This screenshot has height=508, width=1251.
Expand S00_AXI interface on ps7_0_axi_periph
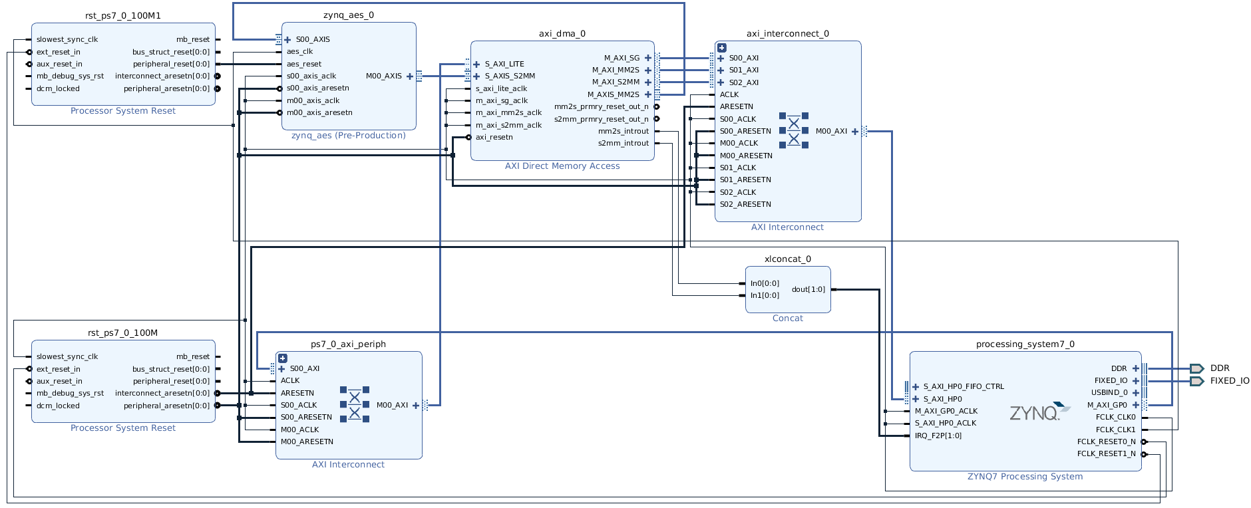click(x=281, y=369)
